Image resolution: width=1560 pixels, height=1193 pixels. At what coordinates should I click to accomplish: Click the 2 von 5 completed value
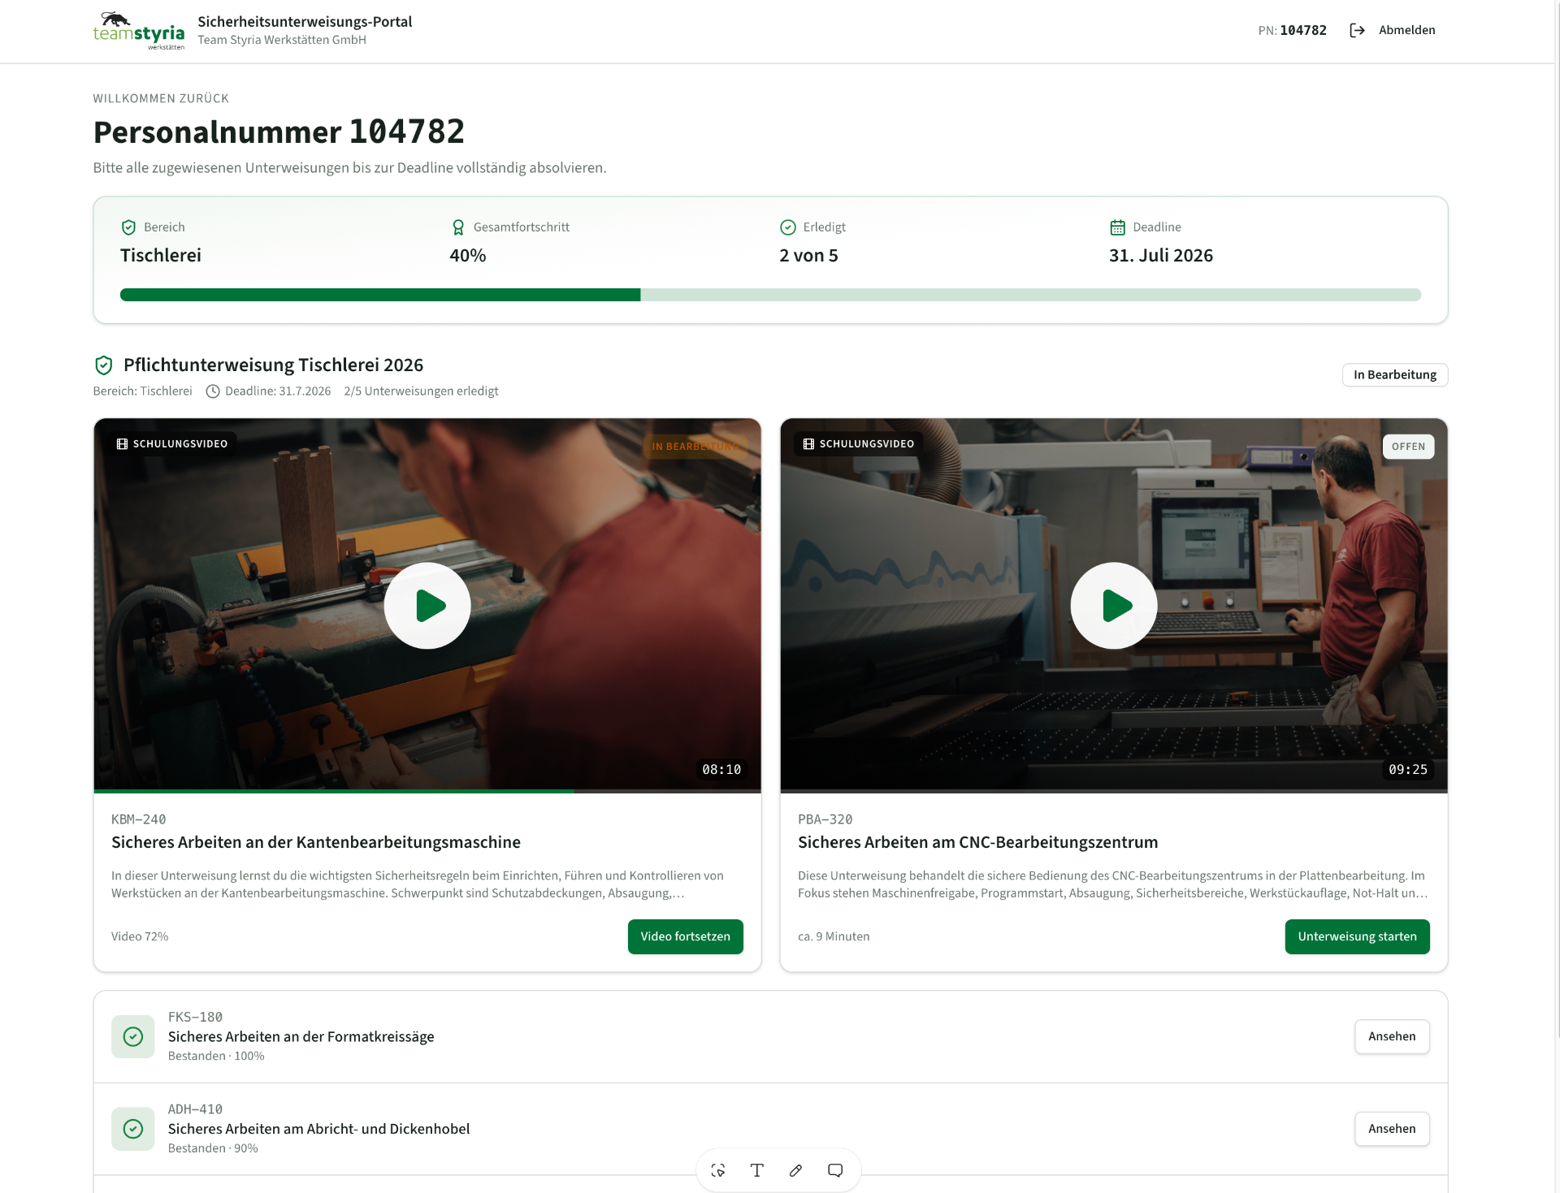[x=808, y=256]
